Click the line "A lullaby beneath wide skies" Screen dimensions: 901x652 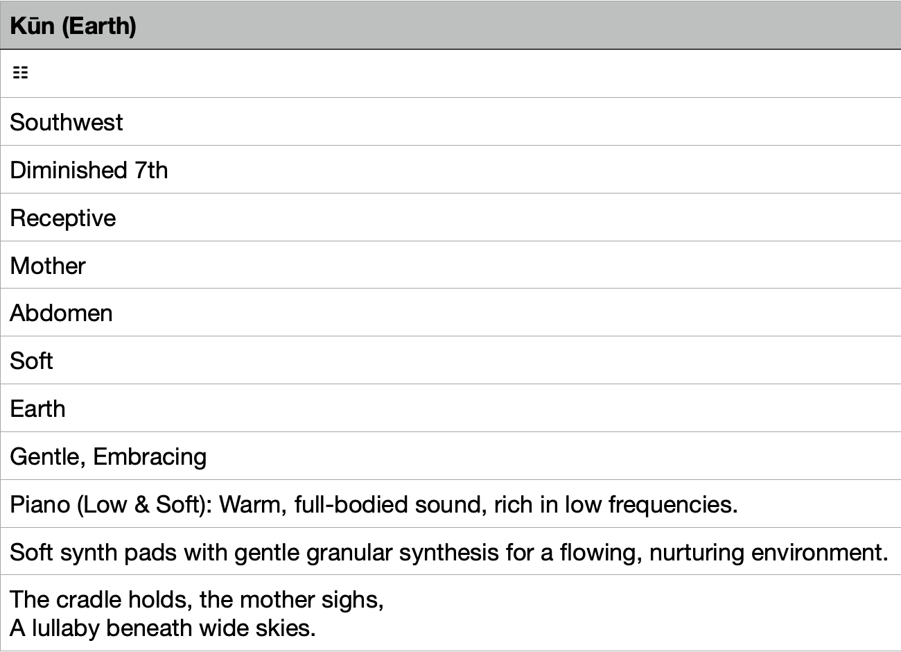[163, 628]
